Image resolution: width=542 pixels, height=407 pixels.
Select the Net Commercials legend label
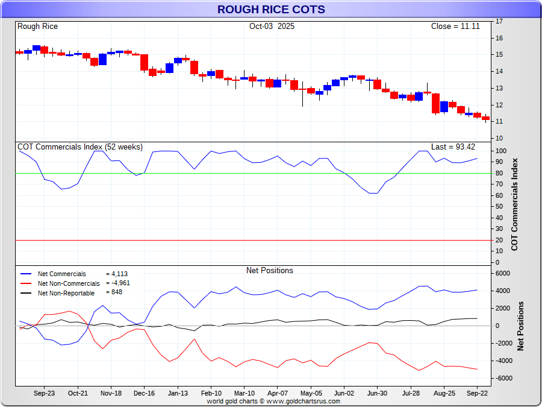coord(61,274)
